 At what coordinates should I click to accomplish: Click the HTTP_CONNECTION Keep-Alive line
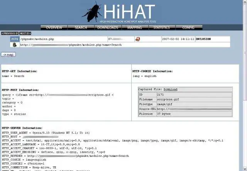point(29,168)
